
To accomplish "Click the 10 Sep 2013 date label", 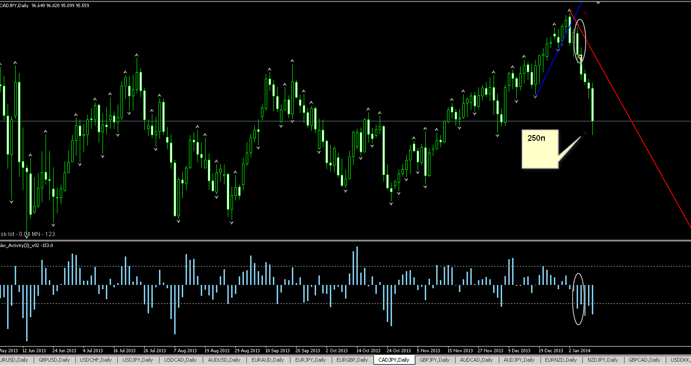I will (x=278, y=351).
